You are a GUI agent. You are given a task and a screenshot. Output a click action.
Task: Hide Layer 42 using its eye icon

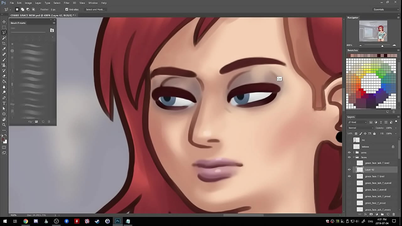coord(349,169)
